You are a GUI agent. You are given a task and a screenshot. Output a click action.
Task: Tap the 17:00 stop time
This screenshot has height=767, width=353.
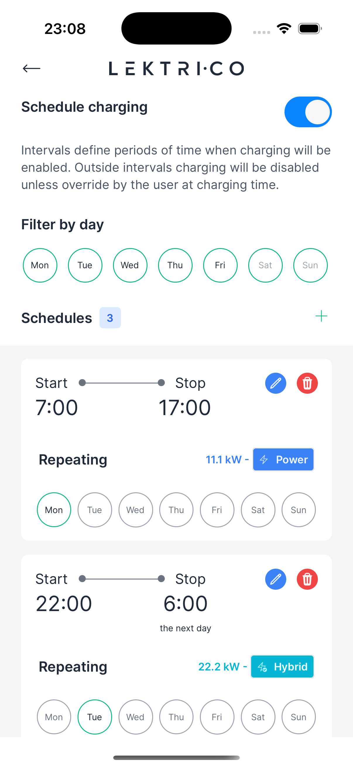(185, 407)
